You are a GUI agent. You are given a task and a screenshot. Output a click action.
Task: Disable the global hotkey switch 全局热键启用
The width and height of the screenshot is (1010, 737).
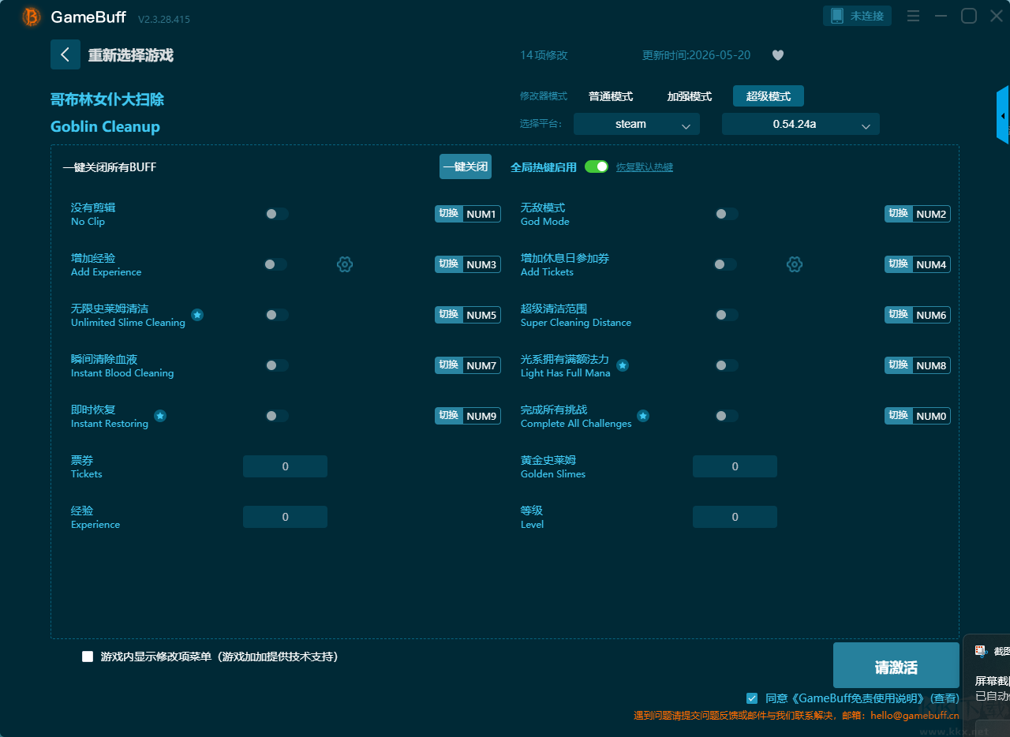coord(597,166)
